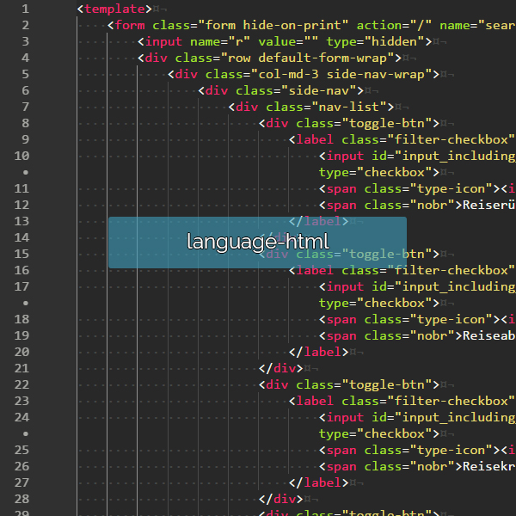516x516 pixels.
Task: Click the action="/" attribute on line 2
Action: click(394, 25)
